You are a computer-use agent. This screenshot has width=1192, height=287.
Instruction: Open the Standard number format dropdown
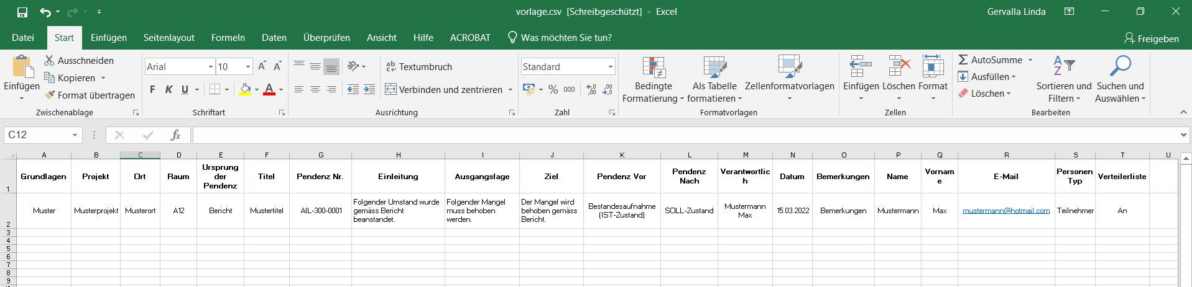(x=610, y=66)
